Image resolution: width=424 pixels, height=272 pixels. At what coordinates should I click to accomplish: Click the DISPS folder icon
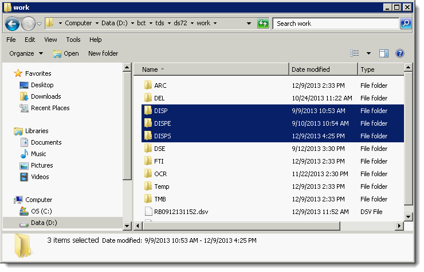coord(148,136)
